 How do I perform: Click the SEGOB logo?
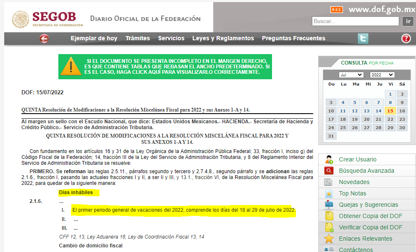pos(47,19)
